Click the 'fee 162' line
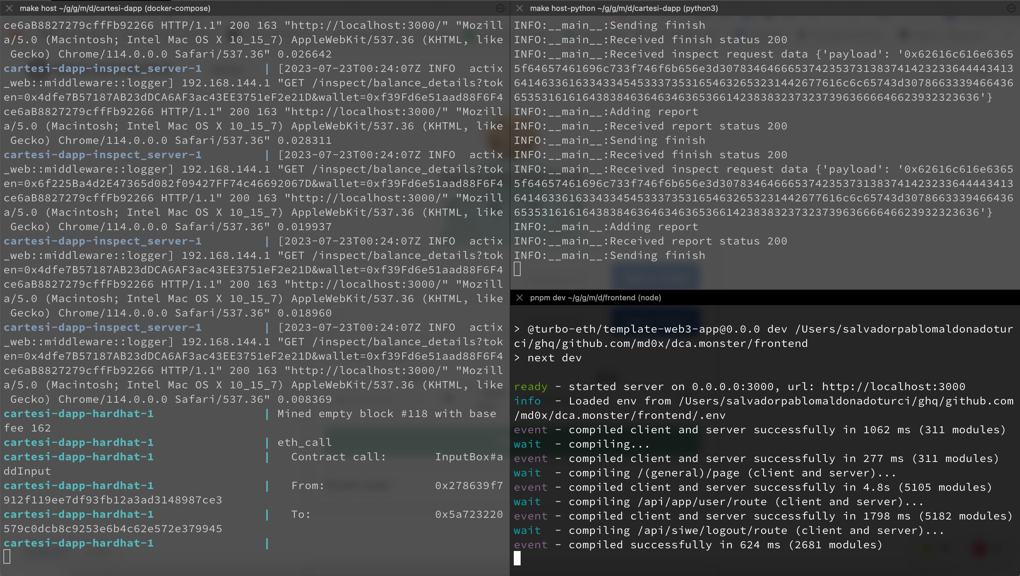The height and width of the screenshot is (576, 1020). tap(27, 428)
